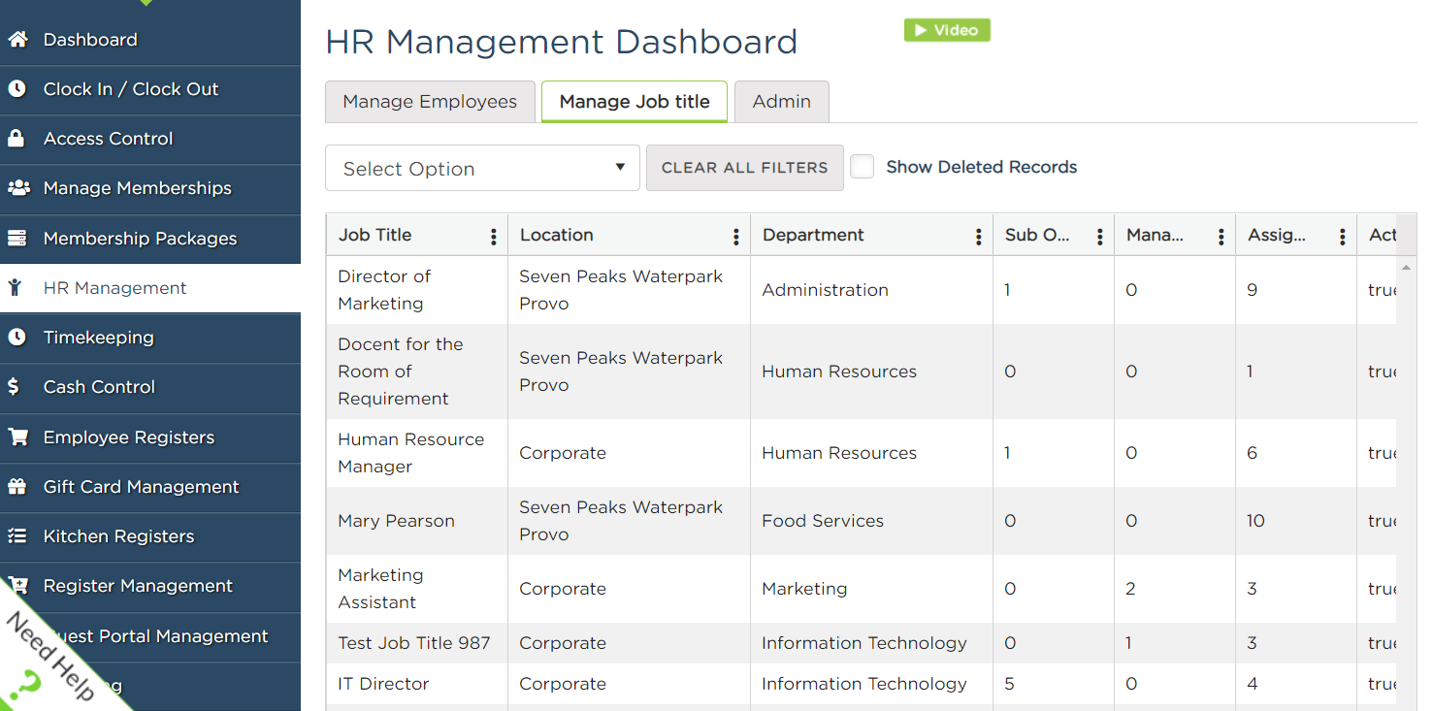
Task: Click the Gift Card Management gift icon
Action: [x=16, y=487]
